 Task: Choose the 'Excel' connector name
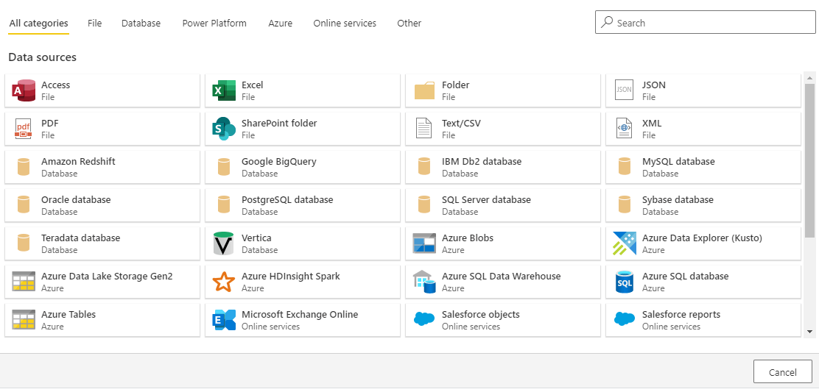point(253,85)
